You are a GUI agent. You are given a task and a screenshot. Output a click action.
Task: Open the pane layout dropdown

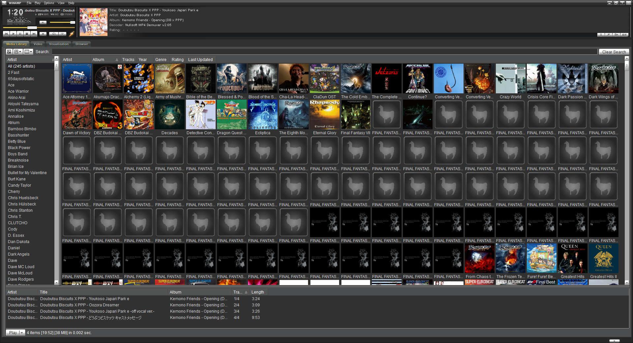(17, 51)
